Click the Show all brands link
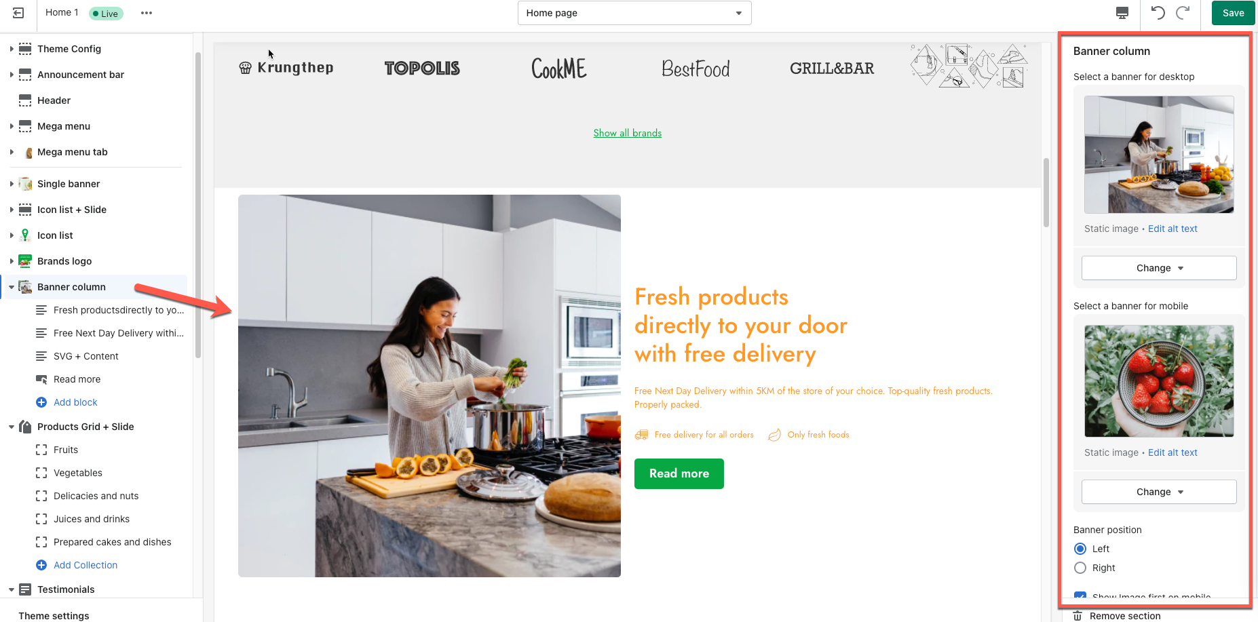 tap(628, 133)
